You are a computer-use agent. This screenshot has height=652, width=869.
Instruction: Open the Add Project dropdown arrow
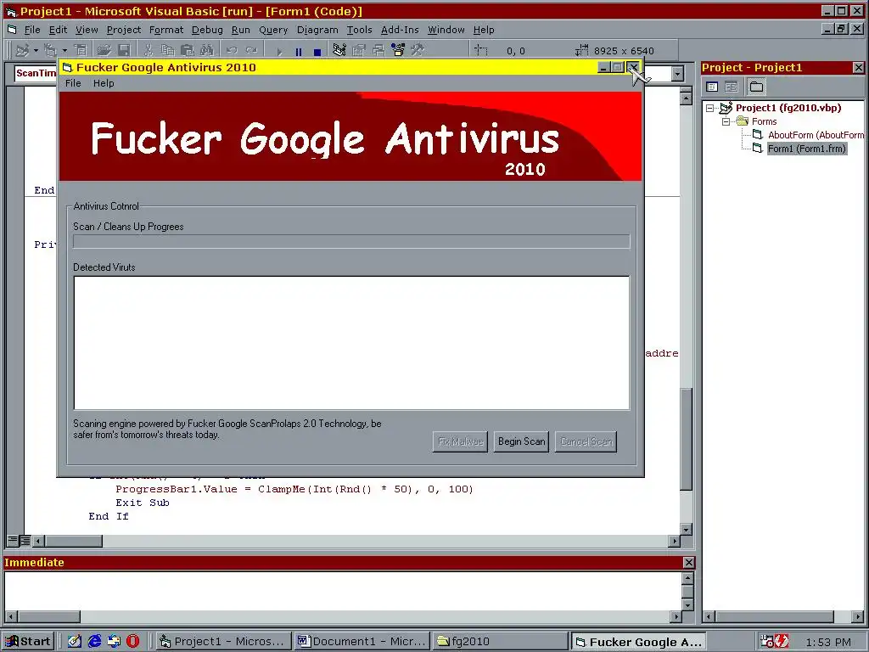coord(36,50)
